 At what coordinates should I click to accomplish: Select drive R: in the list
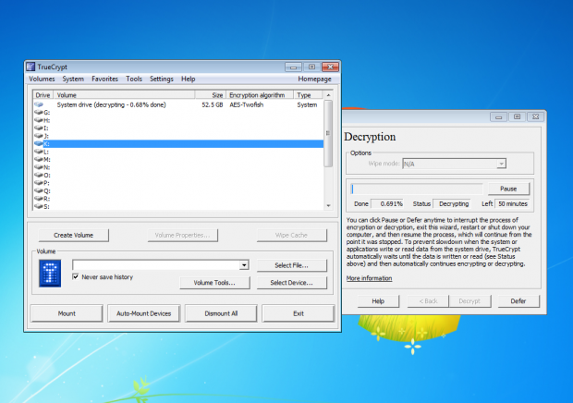(x=42, y=199)
